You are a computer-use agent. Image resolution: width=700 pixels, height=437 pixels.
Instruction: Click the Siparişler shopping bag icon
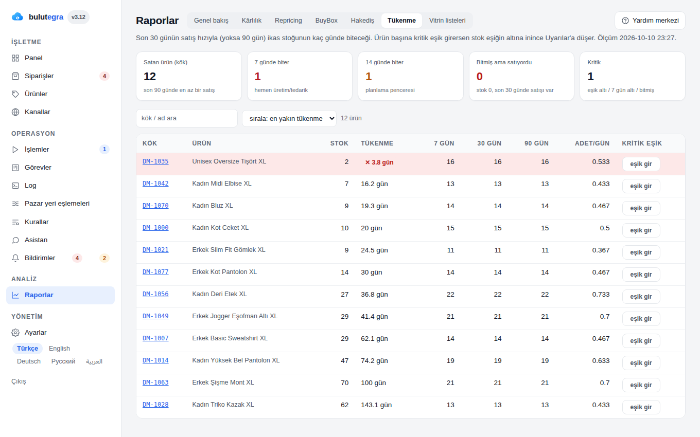click(x=15, y=76)
